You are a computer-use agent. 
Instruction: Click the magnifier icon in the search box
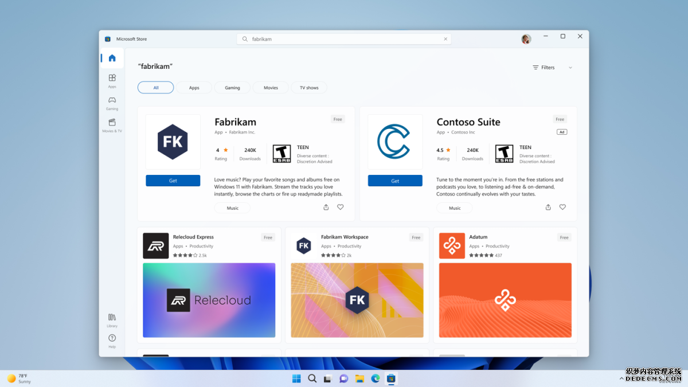pos(245,39)
